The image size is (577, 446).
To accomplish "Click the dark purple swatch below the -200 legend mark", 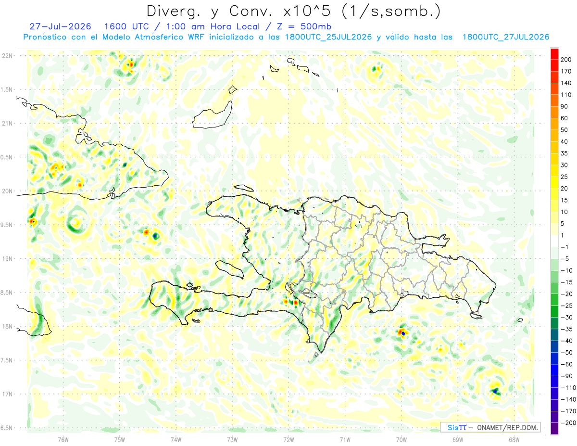I will 554,429.
